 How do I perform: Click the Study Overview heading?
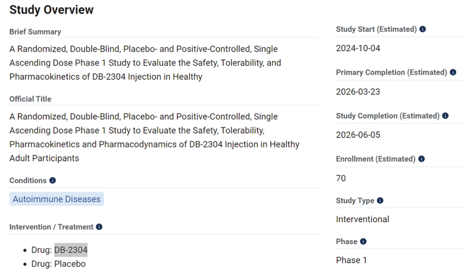pyautogui.click(x=51, y=10)
